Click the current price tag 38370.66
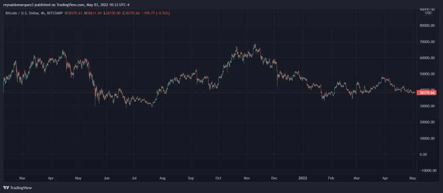 (x=426, y=92)
